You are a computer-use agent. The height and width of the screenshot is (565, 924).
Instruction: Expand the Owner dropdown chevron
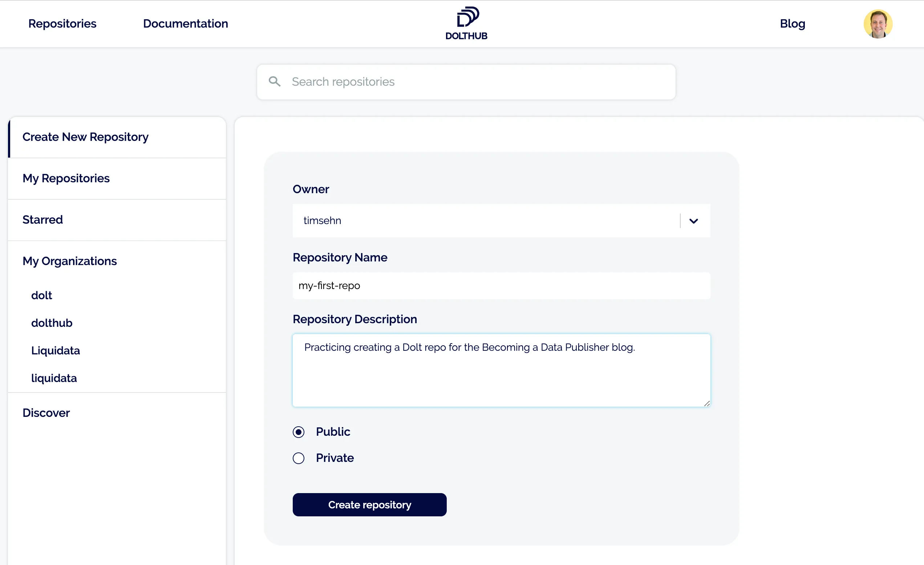pyautogui.click(x=693, y=221)
